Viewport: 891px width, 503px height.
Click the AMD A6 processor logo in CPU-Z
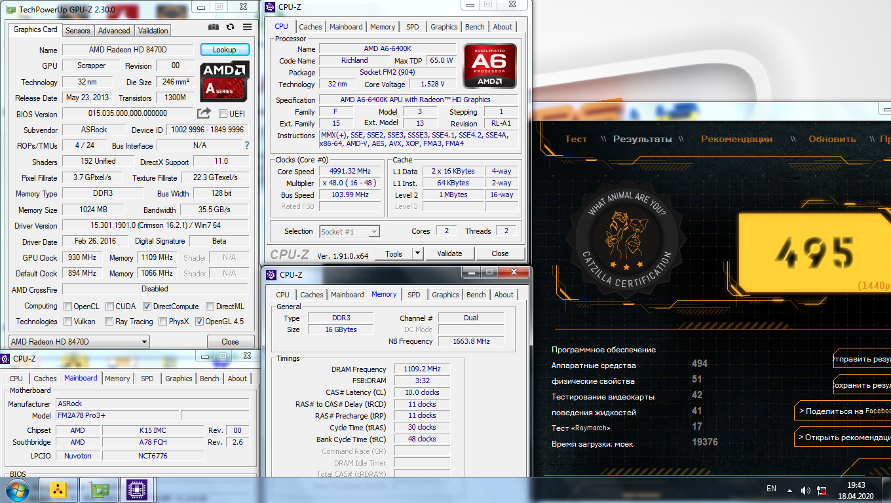tap(490, 65)
